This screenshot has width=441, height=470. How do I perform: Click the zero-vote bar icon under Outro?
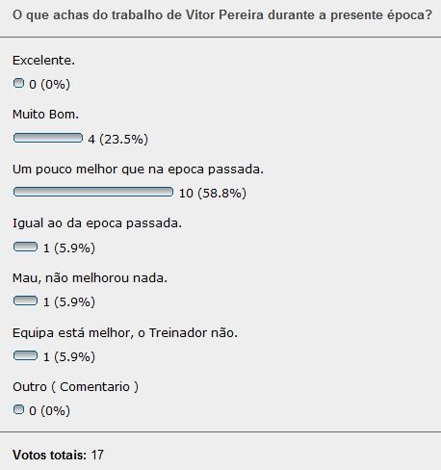coord(18,409)
